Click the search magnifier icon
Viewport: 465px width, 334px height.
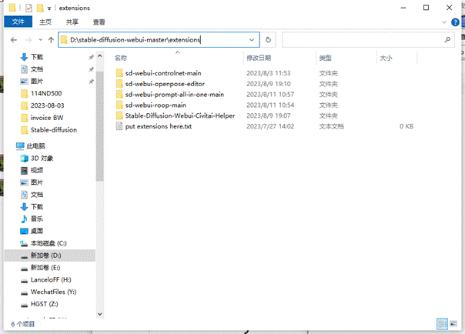(447, 40)
